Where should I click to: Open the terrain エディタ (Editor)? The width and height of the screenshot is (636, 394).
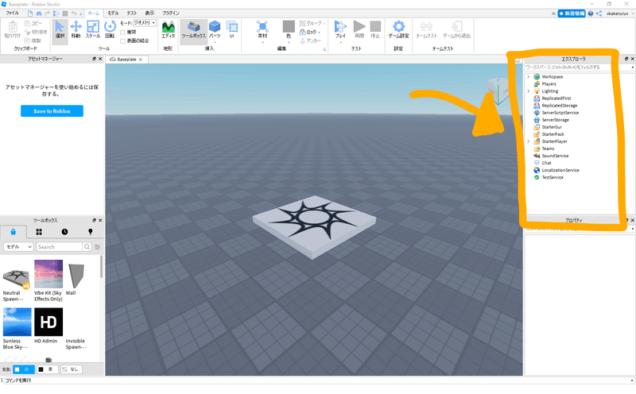click(x=168, y=30)
